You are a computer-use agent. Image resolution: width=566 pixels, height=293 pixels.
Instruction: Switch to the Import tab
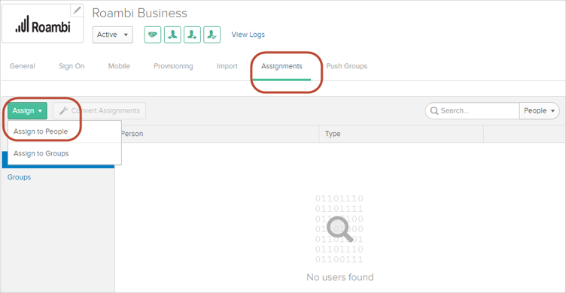227,66
